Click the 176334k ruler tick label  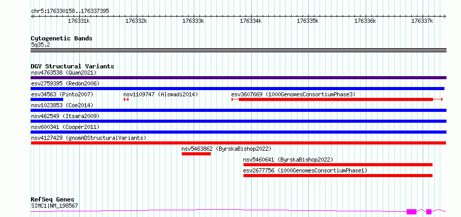[x=251, y=21]
